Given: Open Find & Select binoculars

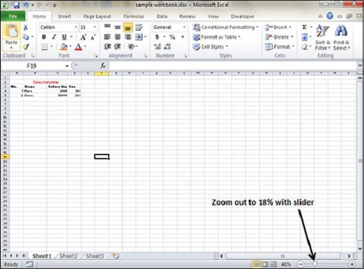Looking at the screenshot, I should point(341,37).
